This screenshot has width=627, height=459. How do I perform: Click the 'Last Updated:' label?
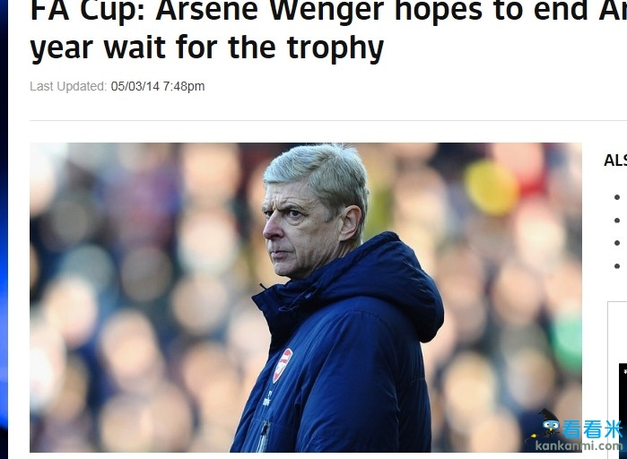pyautogui.click(x=68, y=86)
